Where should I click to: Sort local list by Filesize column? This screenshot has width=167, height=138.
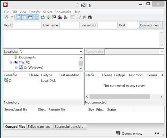[x=34, y=75]
